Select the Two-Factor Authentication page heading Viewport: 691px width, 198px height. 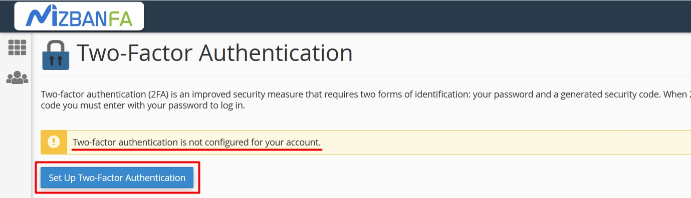tap(214, 53)
